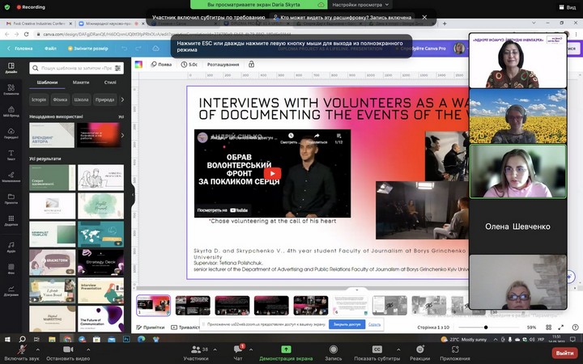Click the template search field
This screenshot has width=583, height=364.
76,68
